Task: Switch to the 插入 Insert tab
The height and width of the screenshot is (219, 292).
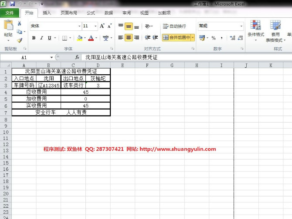Action: [x=47, y=13]
